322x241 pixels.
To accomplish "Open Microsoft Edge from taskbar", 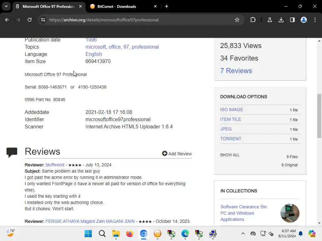I will tap(185, 233).
